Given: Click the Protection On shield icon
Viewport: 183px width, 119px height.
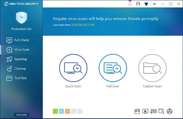Looking at the screenshot, I should click(22, 18).
